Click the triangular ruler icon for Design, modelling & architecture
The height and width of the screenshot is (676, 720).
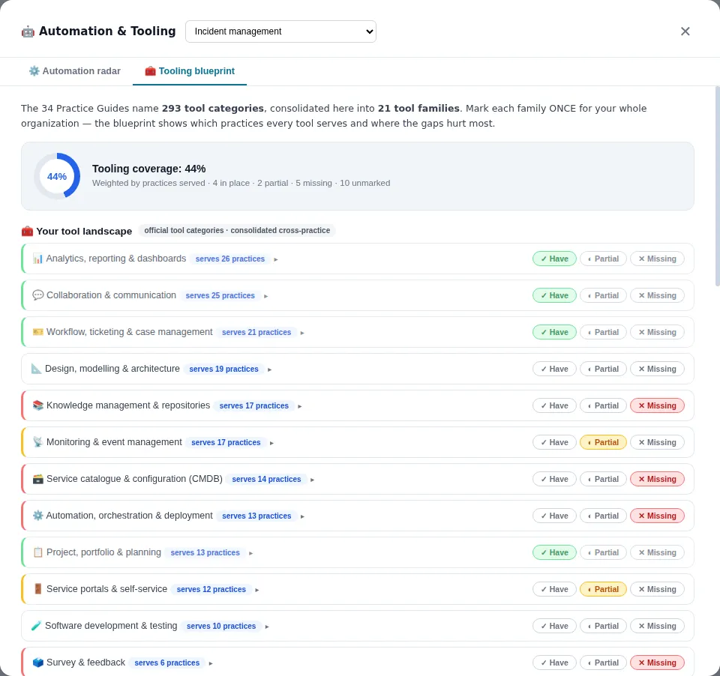[x=36, y=369]
